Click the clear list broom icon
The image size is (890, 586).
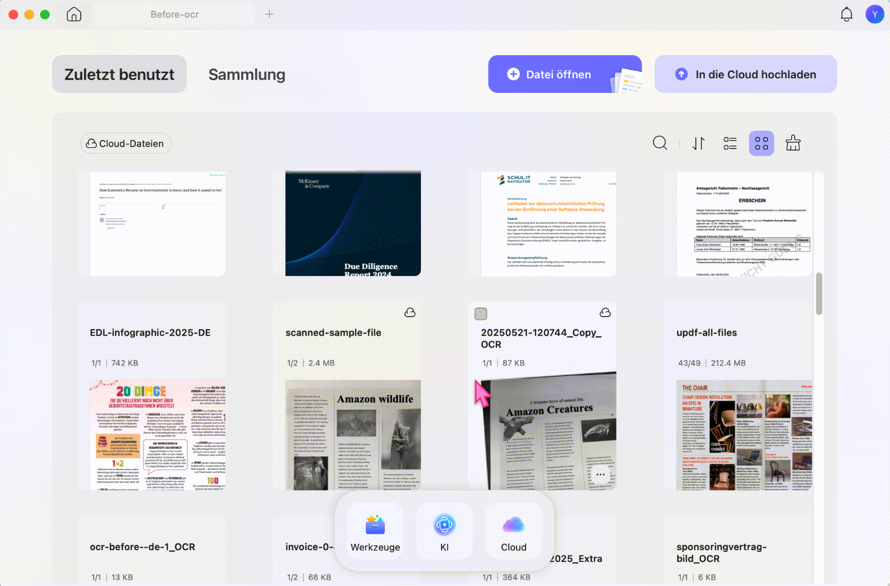793,143
